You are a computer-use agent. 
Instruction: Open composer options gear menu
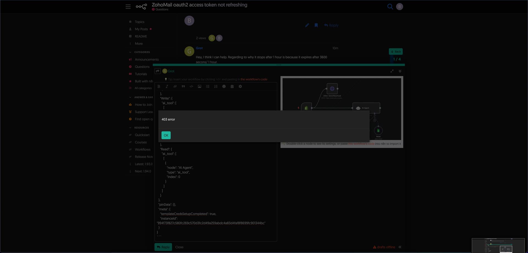(x=240, y=86)
